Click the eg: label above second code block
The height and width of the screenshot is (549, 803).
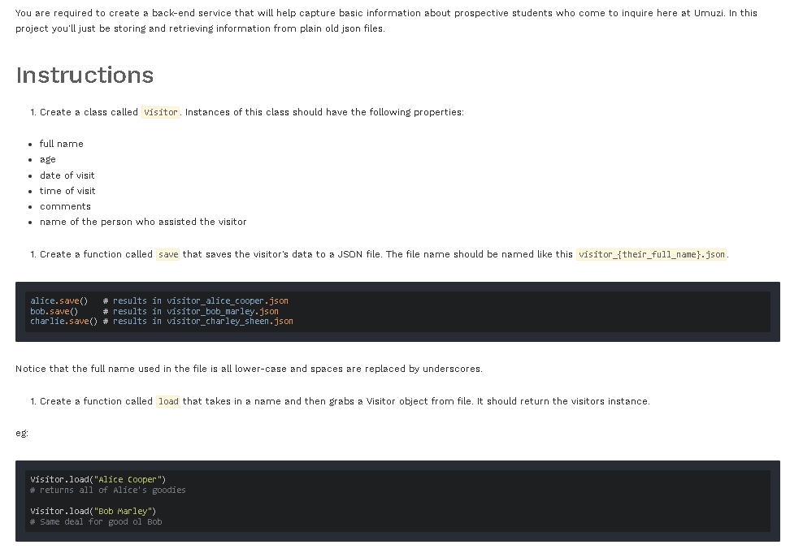click(20, 433)
